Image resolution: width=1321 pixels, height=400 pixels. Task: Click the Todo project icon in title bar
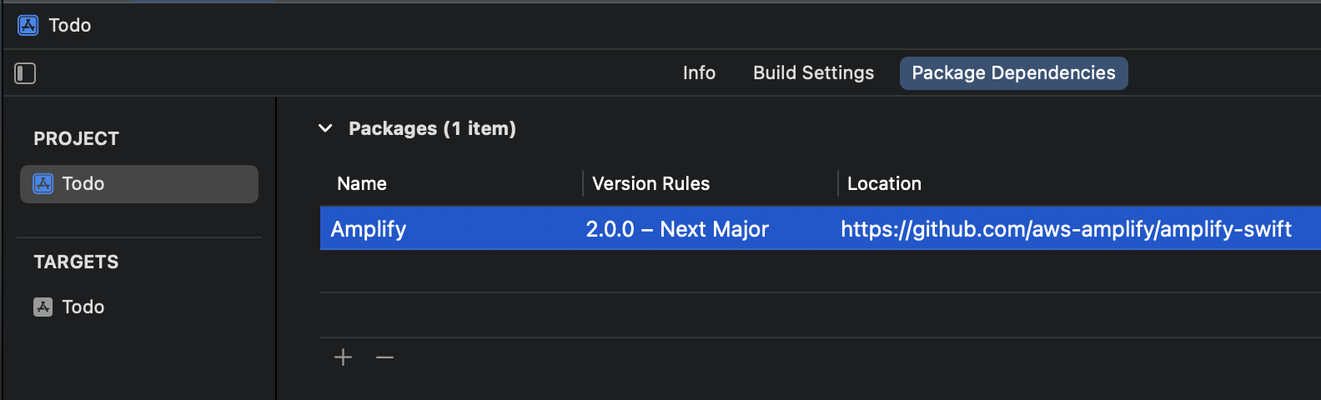coord(28,25)
